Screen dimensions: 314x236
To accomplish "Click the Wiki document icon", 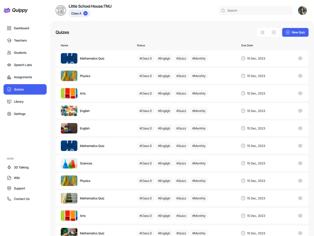I will (9, 178).
